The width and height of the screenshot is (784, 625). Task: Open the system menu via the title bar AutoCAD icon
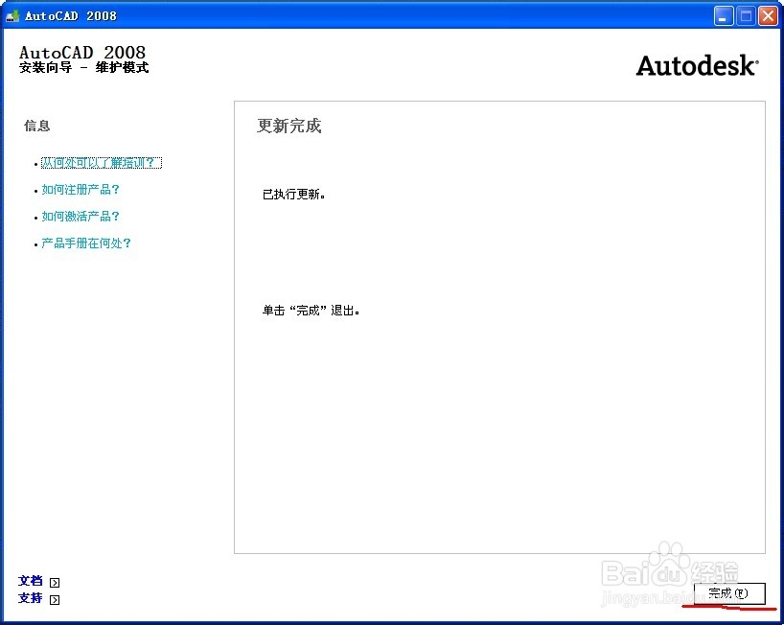(12, 14)
